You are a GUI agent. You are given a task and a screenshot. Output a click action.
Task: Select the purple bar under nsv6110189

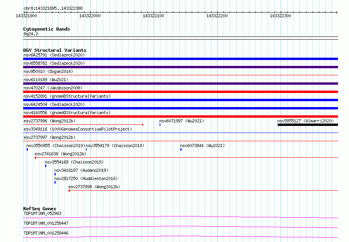click(180, 84)
